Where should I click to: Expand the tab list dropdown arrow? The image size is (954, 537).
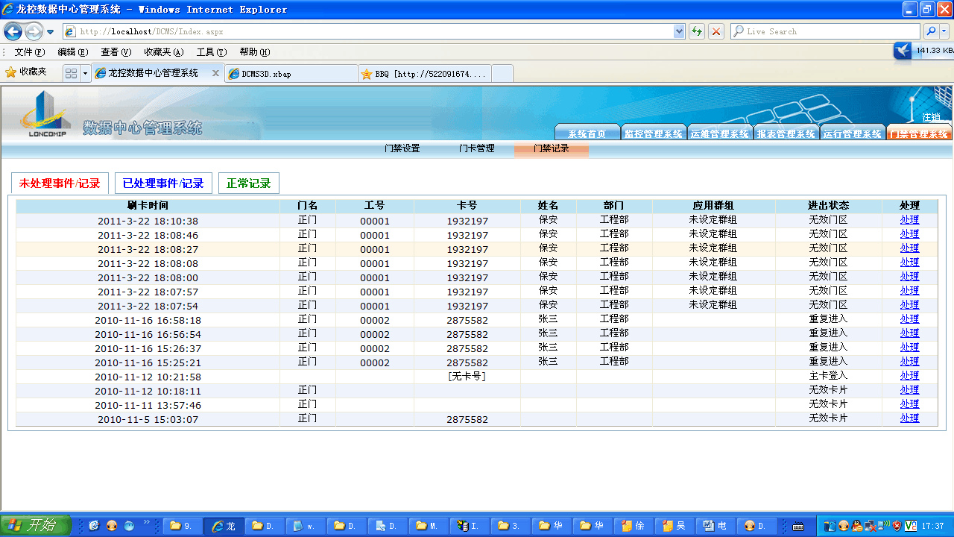(85, 73)
